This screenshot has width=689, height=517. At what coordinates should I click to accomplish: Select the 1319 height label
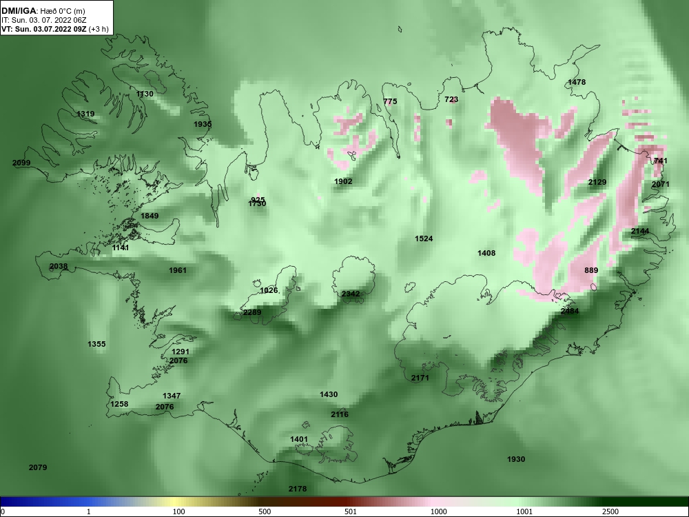coord(85,114)
